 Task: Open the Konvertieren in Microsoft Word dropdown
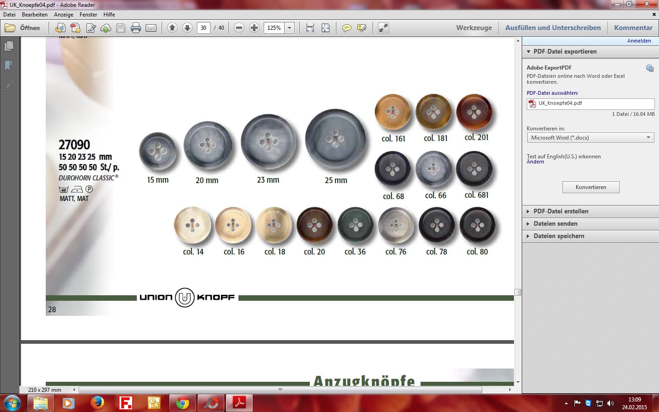[590, 138]
